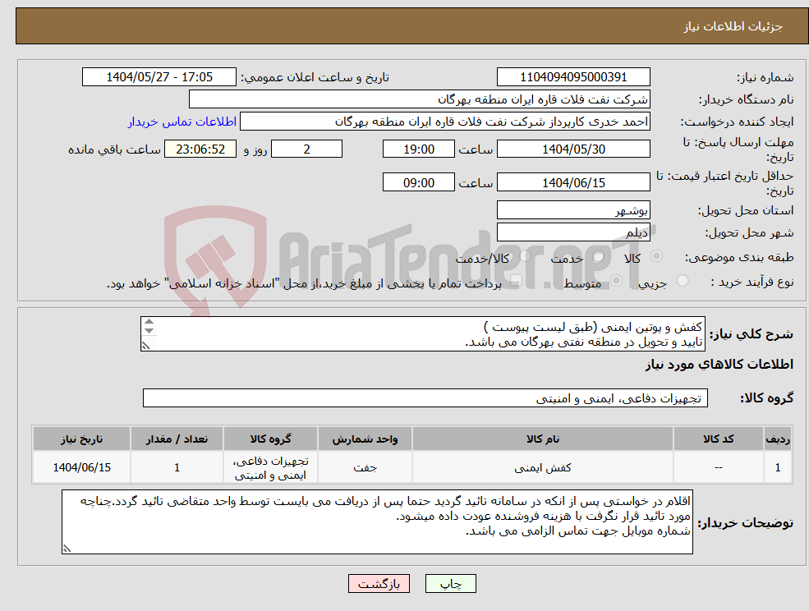Click the تاریخ نیاز column header
Image resolution: width=809 pixels, height=611 pixels.
(x=80, y=438)
